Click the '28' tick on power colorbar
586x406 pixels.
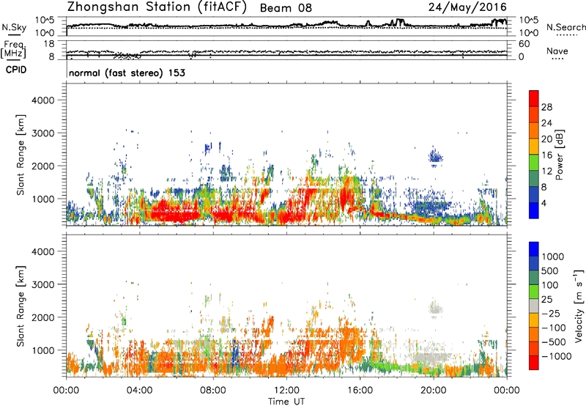pyautogui.click(x=546, y=107)
